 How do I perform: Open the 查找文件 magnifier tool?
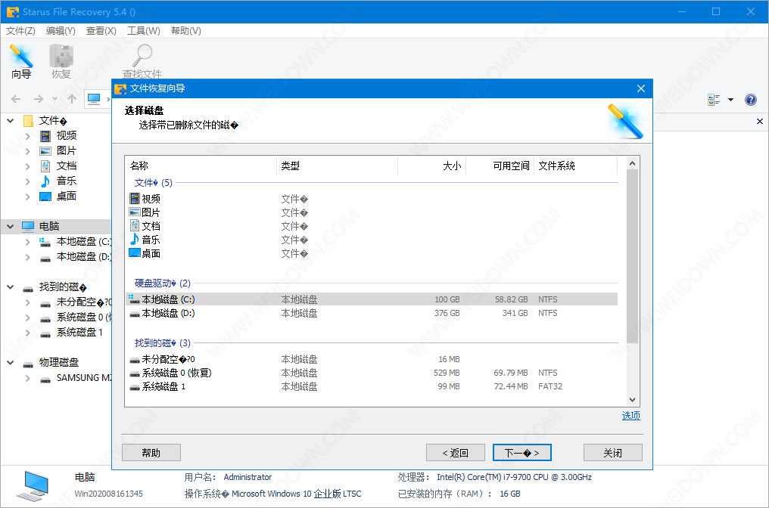(x=142, y=62)
